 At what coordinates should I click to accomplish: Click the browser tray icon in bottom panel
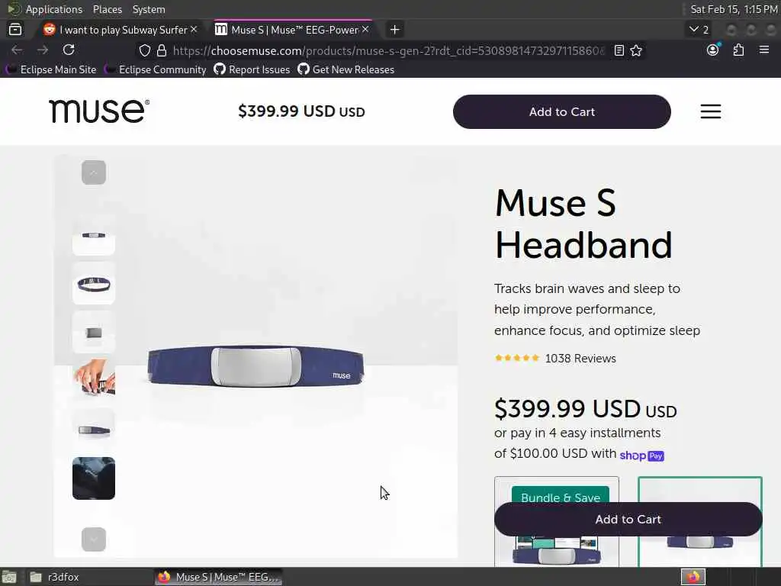point(693,577)
